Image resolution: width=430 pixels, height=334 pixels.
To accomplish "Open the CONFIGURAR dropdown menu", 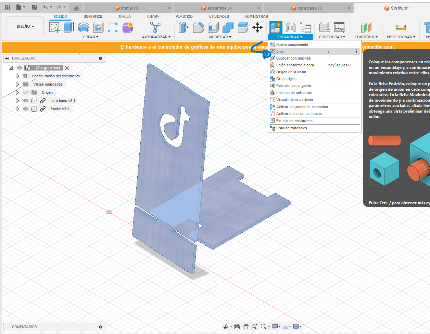I will pyautogui.click(x=332, y=37).
